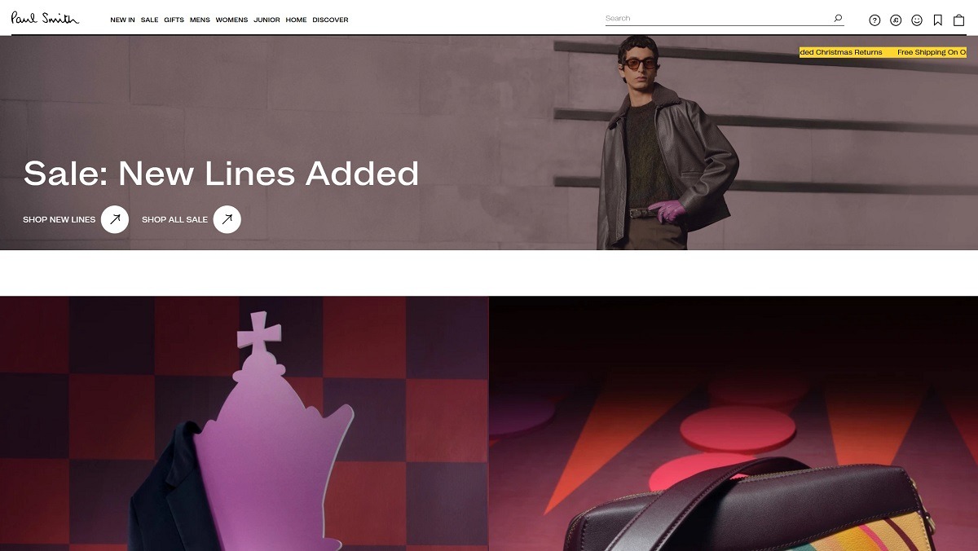Image resolution: width=978 pixels, height=551 pixels.
Task: Click the Paul Smith signature logo
Action: tap(45, 18)
